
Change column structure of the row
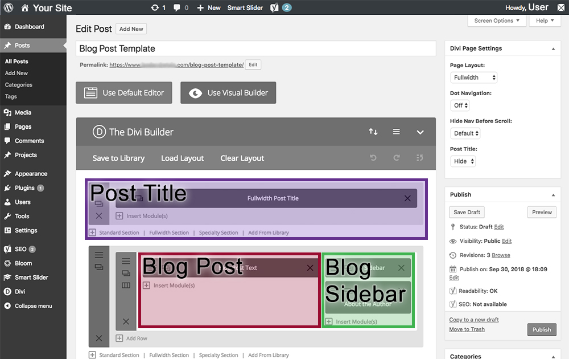126,285
